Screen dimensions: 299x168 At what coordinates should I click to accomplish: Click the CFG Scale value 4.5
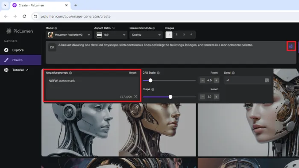[x=209, y=80]
